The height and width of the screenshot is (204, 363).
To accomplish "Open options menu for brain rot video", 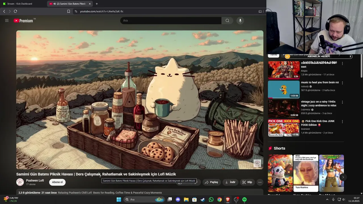I will (x=342, y=83).
